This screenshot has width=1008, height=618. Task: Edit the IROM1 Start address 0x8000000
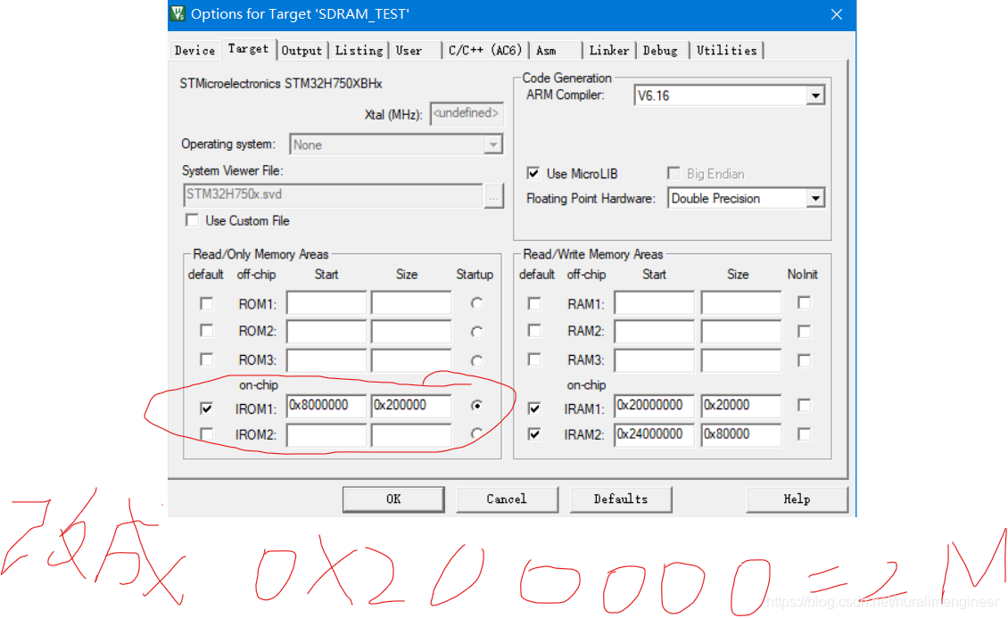click(x=326, y=406)
